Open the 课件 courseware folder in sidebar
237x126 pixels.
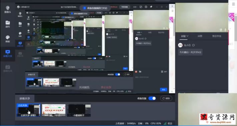click(8, 24)
